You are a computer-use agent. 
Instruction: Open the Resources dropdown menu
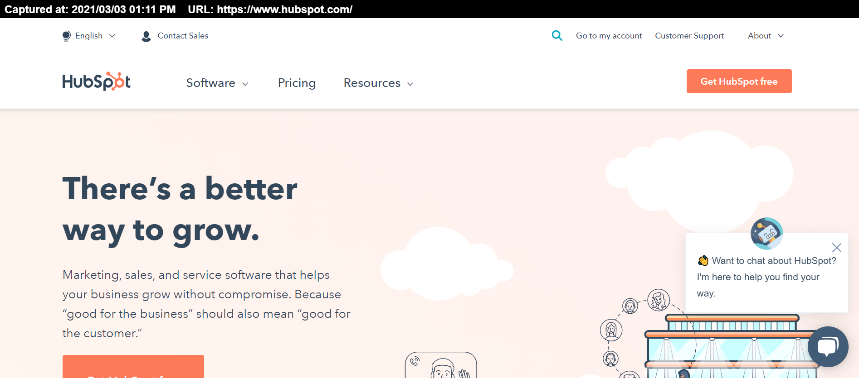[x=378, y=83]
